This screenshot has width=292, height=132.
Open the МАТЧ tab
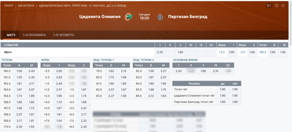[11, 35]
